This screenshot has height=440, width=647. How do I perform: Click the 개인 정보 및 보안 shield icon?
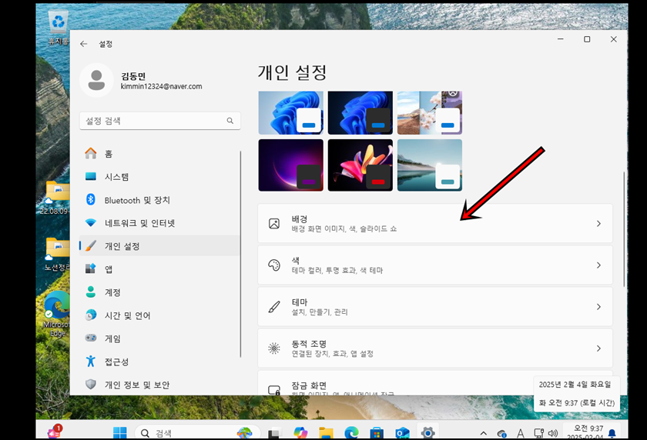(x=91, y=385)
